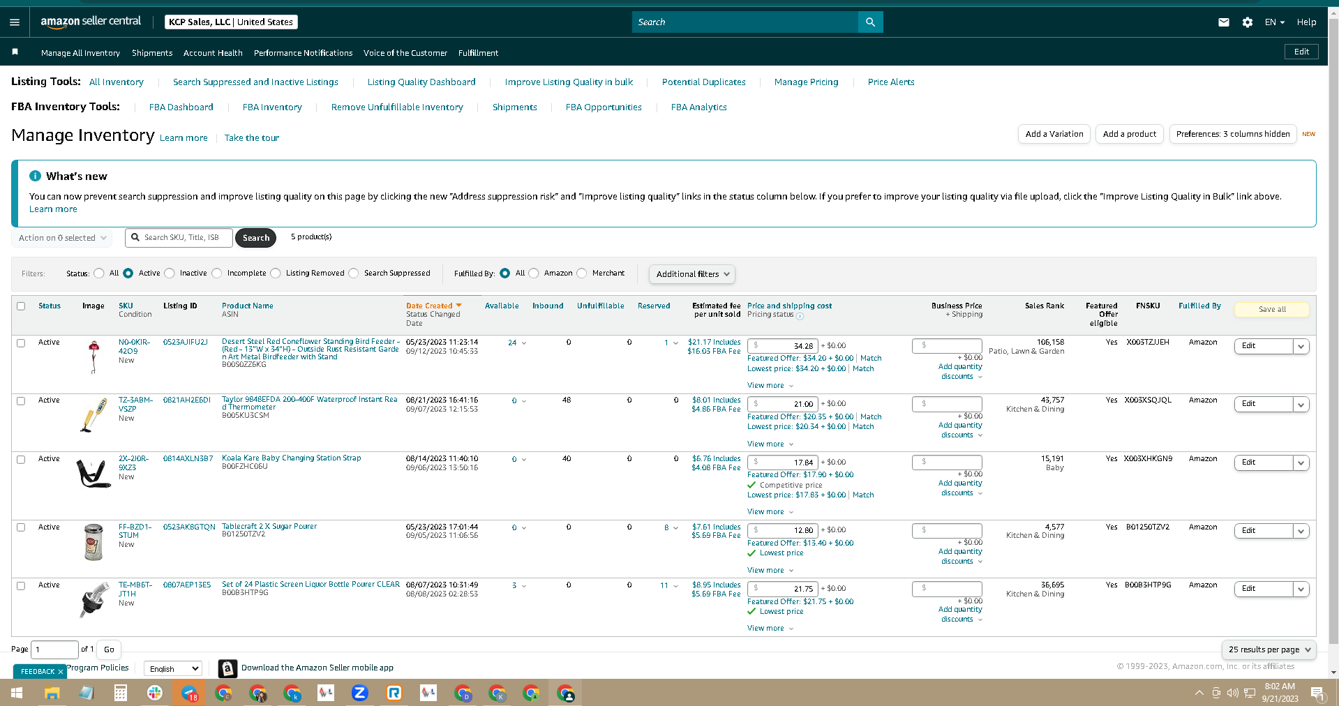This screenshot has height=706, width=1339.
Task: Open the English language dropdown at bottom
Action: coord(173,669)
